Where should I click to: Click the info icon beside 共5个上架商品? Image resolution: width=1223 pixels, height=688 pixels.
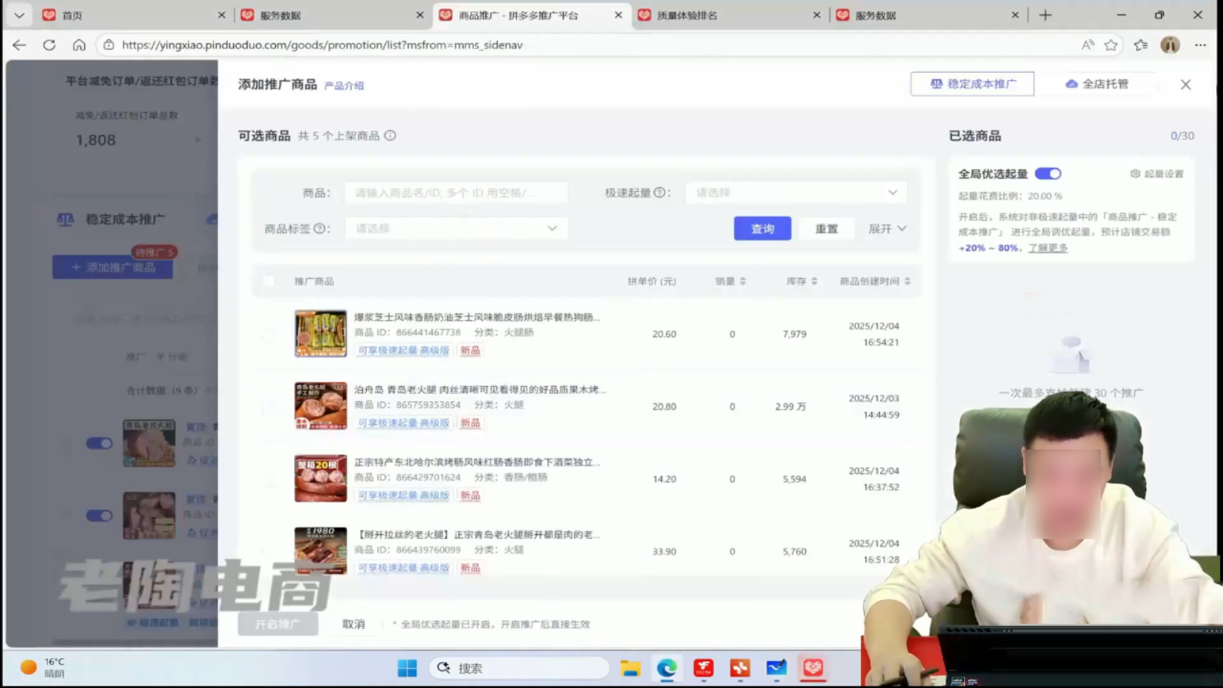pos(390,135)
